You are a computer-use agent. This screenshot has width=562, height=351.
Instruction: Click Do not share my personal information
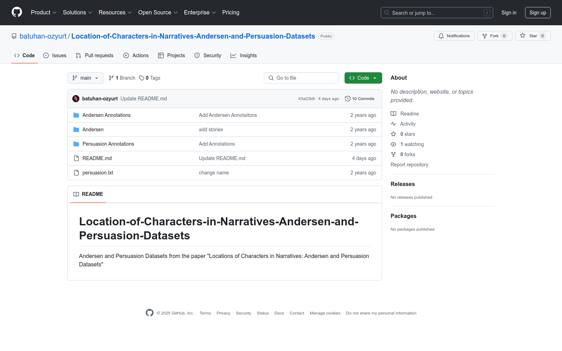(x=381, y=313)
